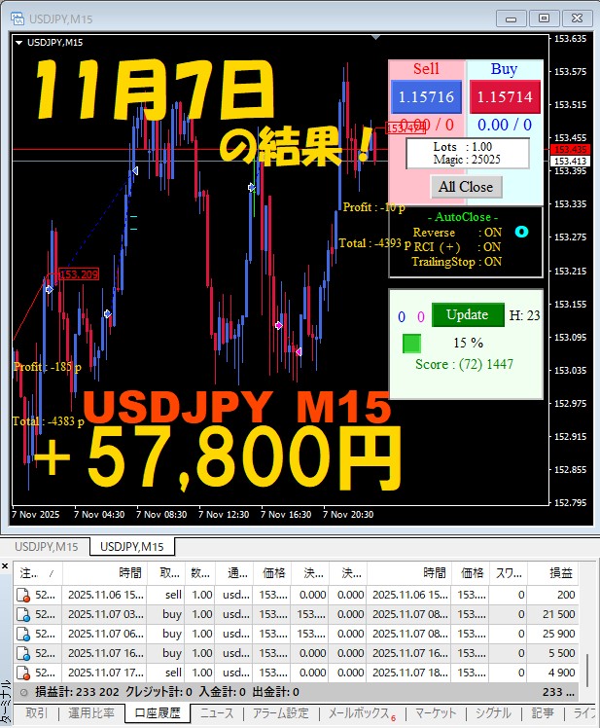This screenshot has height=728, width=600.
Task: Open the ニュース tab
Action: click(217, 712)
